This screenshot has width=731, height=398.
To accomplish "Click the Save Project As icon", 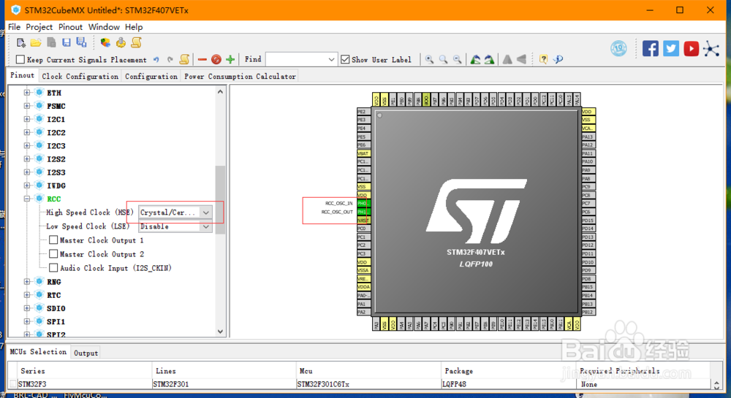I will click(x=82, y=43).
